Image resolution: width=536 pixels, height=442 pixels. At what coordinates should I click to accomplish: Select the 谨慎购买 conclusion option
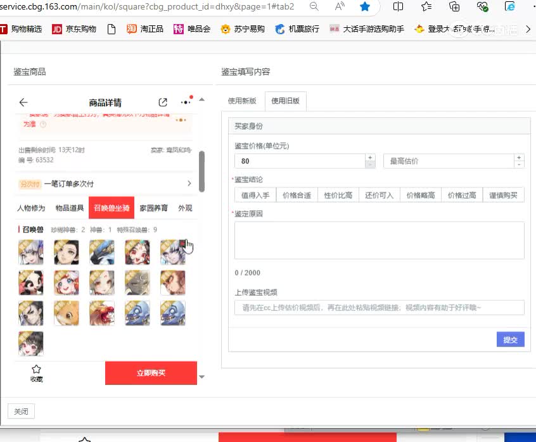tap(503, 195)
